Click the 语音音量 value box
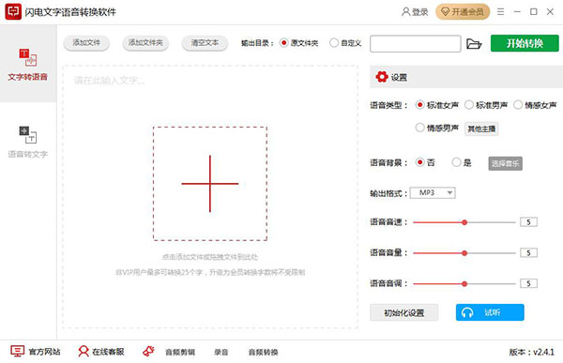Screen dimensions: 563x363 click(x=528, y=252)
